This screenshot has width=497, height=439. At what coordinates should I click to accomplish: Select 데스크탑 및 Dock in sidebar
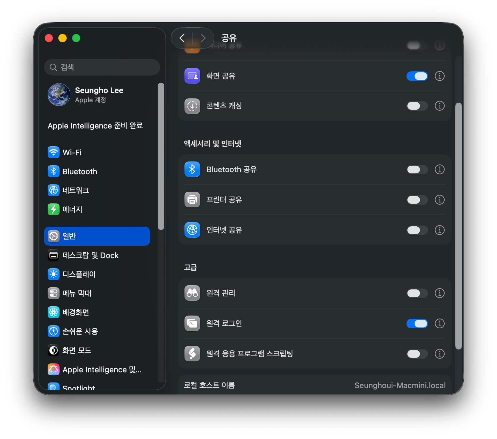(90, 255)
